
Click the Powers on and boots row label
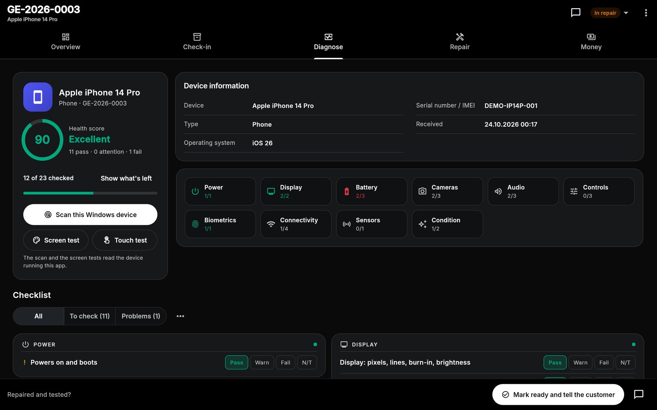tap(64, 362)
